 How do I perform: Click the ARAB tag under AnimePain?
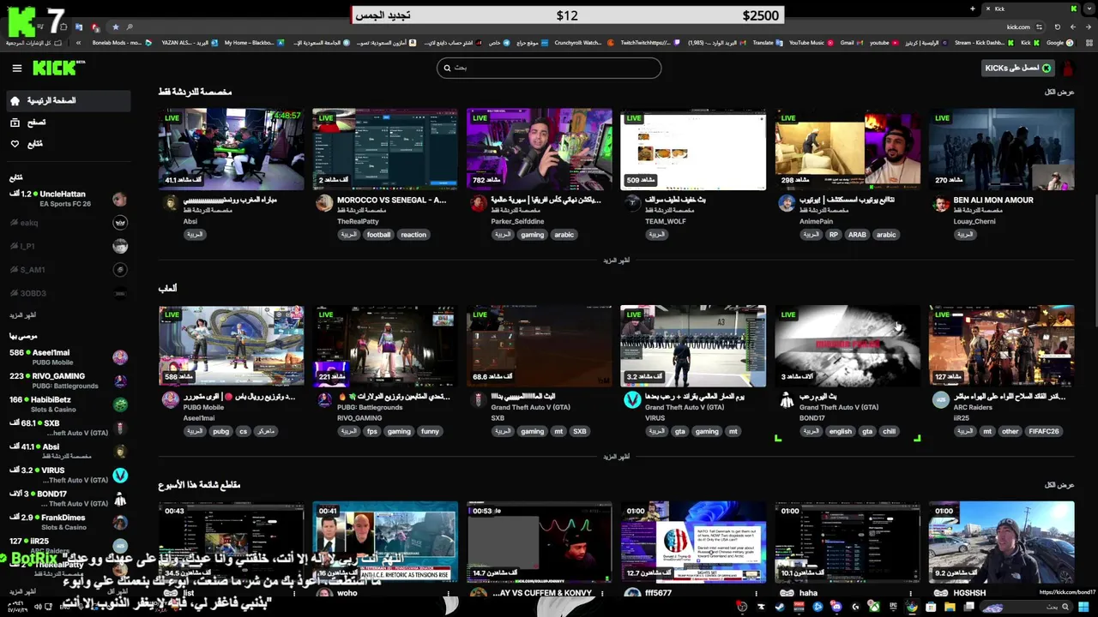[x=857, y=235]
